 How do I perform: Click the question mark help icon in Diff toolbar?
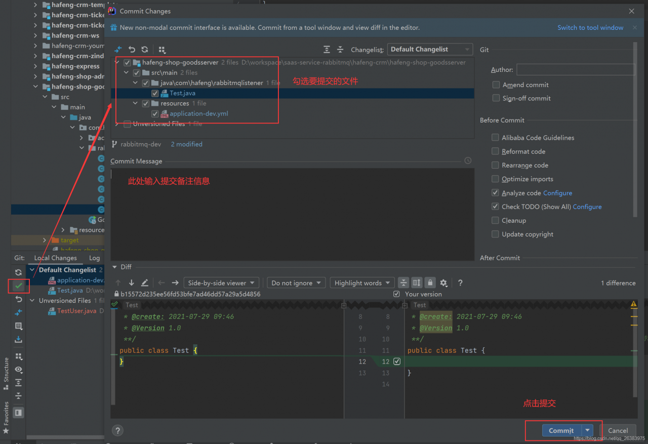tap(460, 283)
